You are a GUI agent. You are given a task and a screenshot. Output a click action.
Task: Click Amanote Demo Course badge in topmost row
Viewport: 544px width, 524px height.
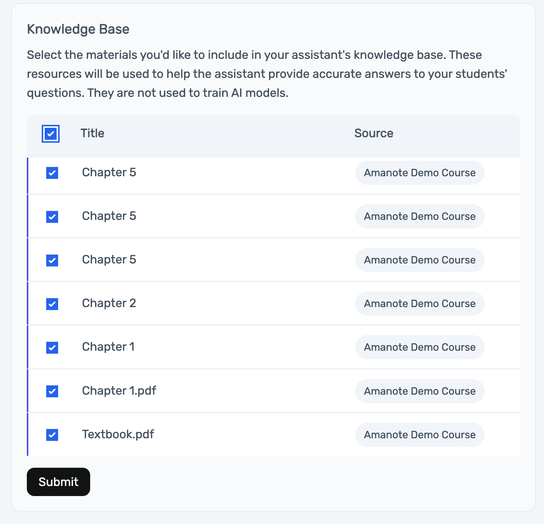coord(420,173)
